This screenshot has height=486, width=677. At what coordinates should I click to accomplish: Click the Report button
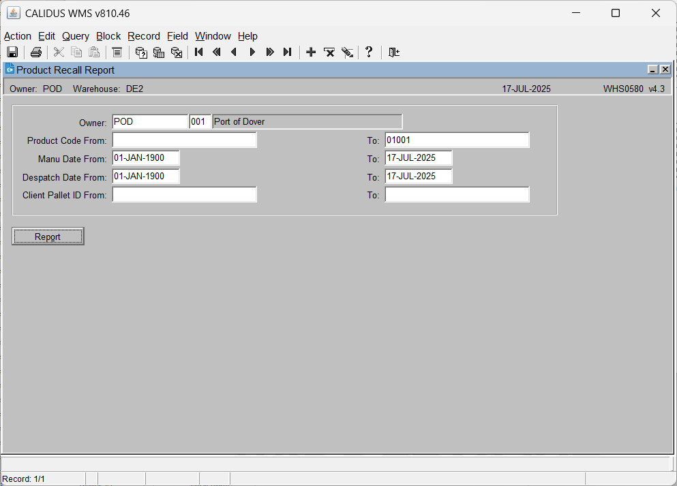click(x=48, y=237)
